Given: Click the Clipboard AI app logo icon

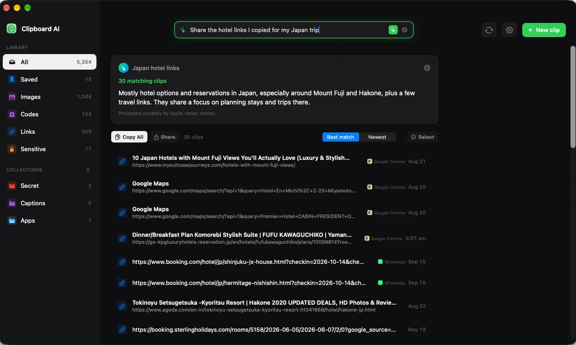Looking at the screenshot, I should point(11,29).
